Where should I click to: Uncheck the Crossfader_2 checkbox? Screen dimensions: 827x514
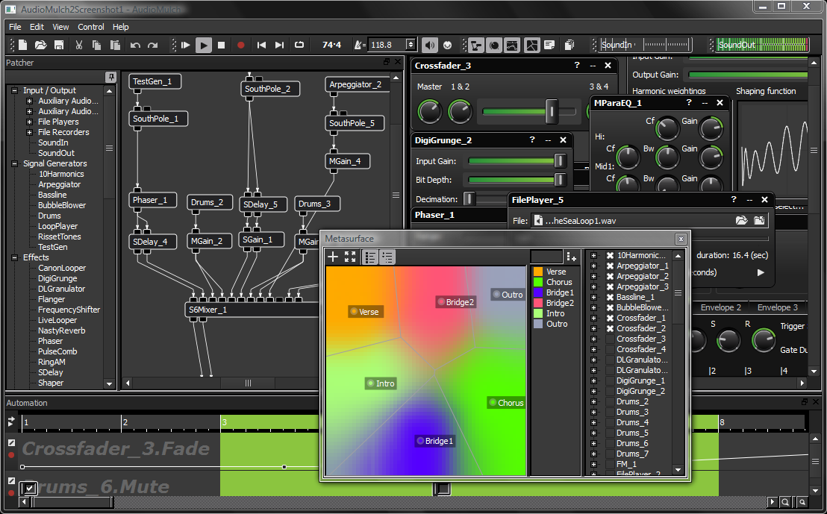click(x=611, y=328)
